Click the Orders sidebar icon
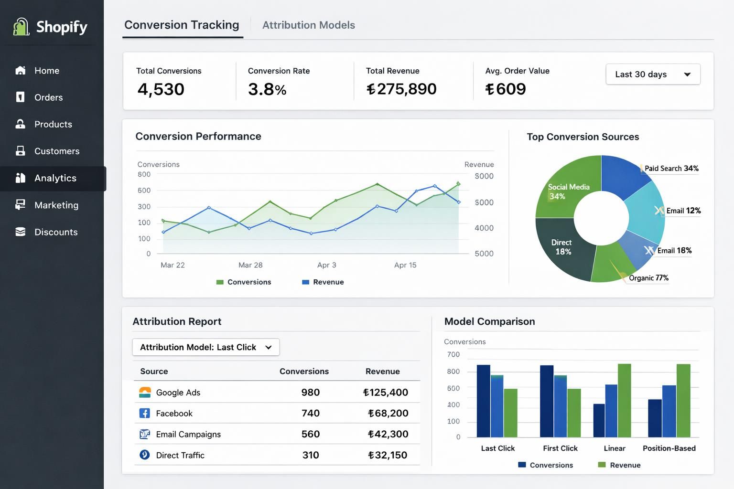Screen dimensions: 734x489 point(20,97)
